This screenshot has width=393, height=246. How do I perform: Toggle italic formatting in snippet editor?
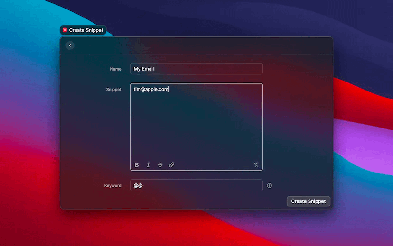148,165
